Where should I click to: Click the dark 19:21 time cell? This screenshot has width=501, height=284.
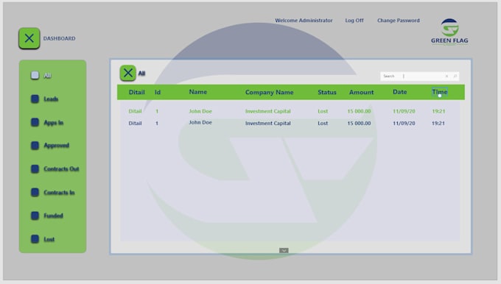coord(438,123)
